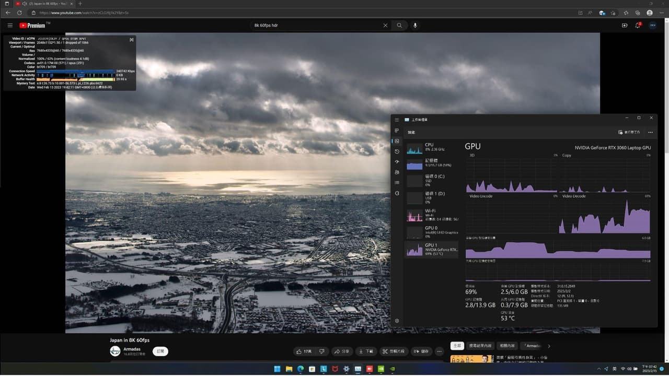
Task: Click the dedicated GPU memory usage graph
Action: click(558, 249)
